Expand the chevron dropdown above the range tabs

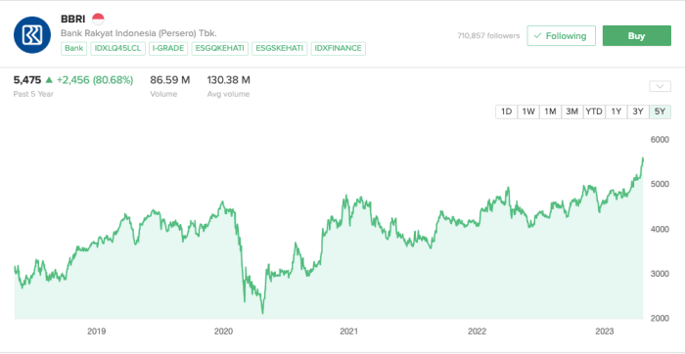(x=660, y=86)
